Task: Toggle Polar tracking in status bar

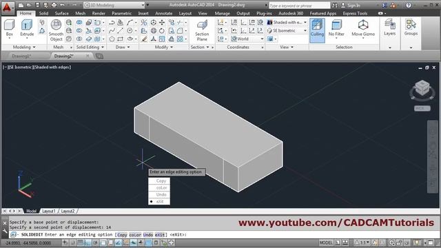Action: 96,242
